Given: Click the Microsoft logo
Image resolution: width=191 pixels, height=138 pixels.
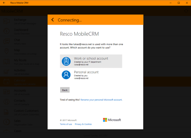Looking at the screenshot, I should (112, 120).
